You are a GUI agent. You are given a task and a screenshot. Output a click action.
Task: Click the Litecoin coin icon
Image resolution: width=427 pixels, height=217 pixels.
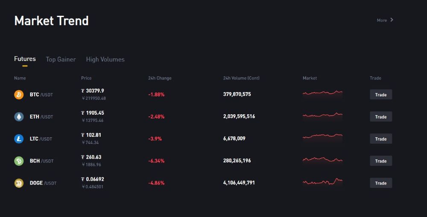[19, 139]
